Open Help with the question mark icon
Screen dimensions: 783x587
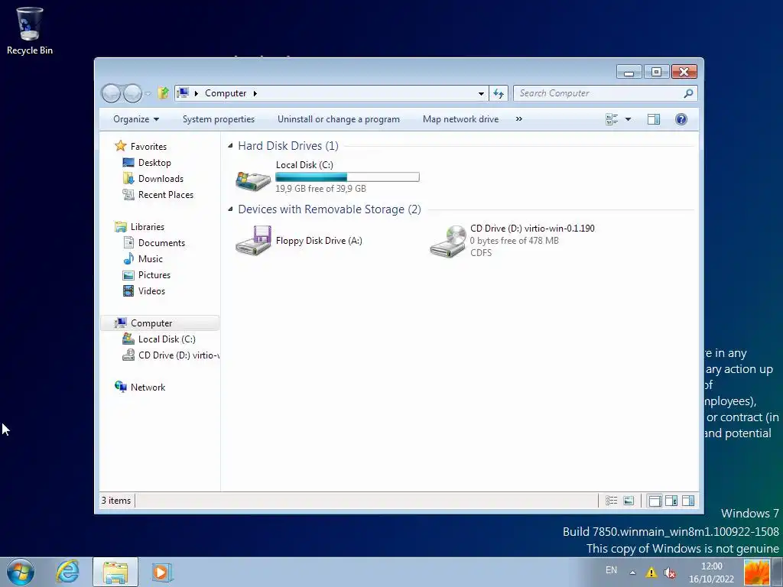[681, 119]
